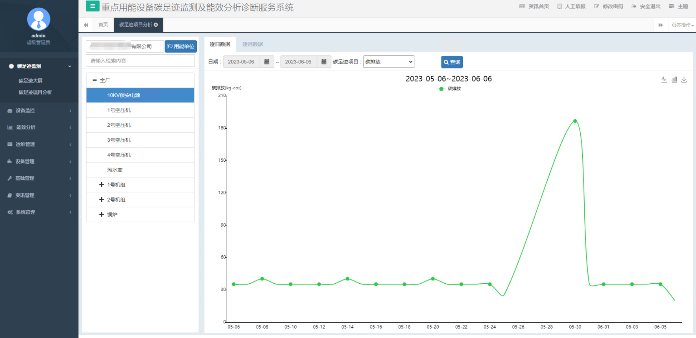Open 碳足迹项目分析 sidebar item
The width and height of the screenshot is (696, 338).
point(35,92)
